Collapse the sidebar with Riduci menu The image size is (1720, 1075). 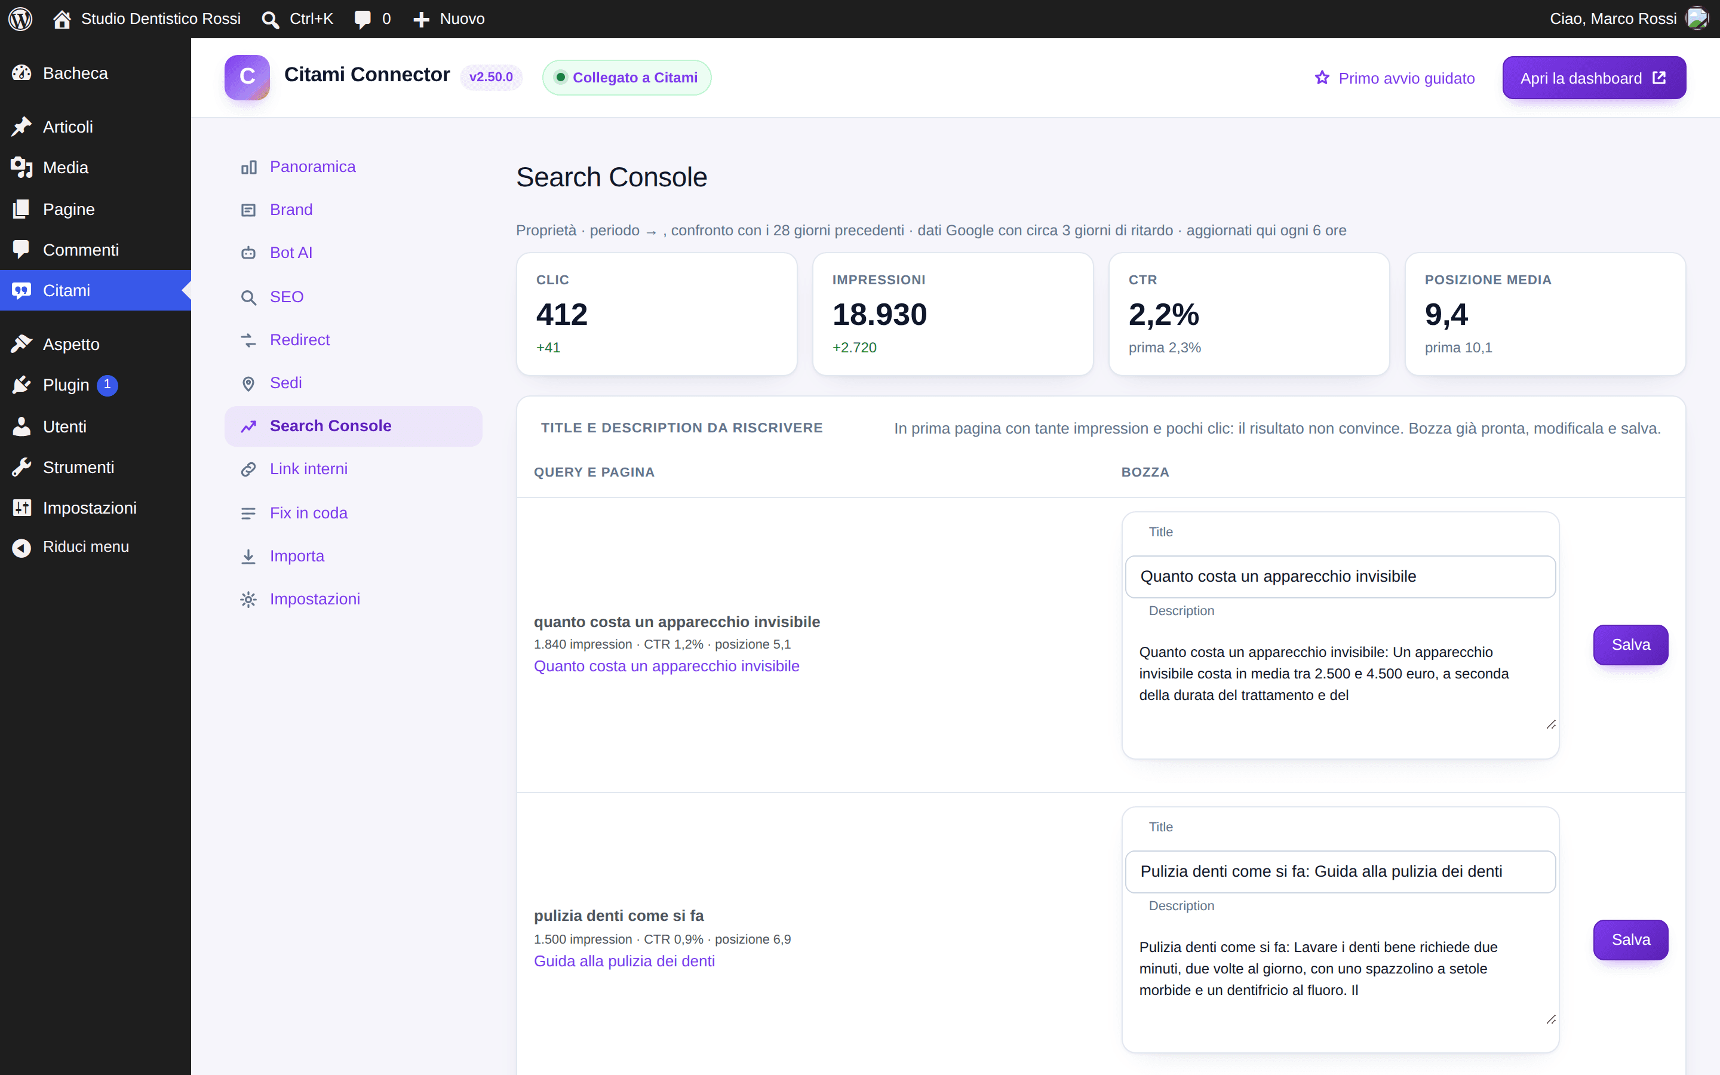[95, 546]
